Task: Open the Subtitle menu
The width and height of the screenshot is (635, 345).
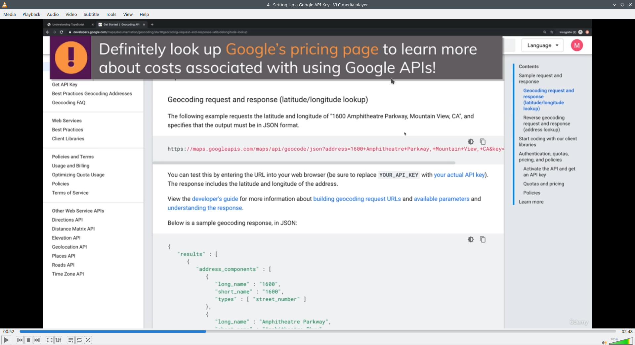Action: coord(91,14)
